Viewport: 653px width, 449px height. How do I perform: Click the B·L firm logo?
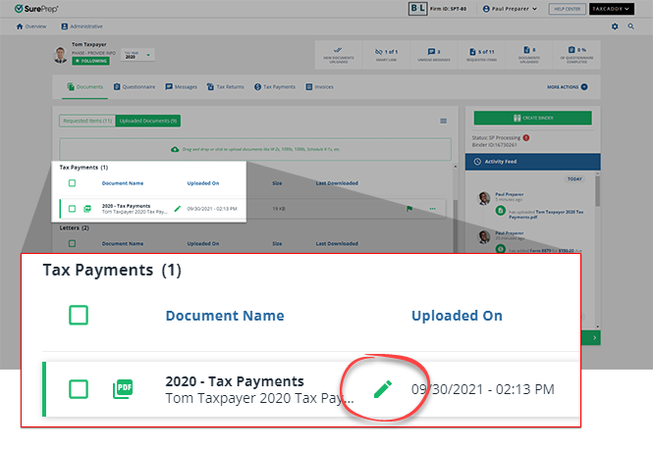tap(417, 9)
